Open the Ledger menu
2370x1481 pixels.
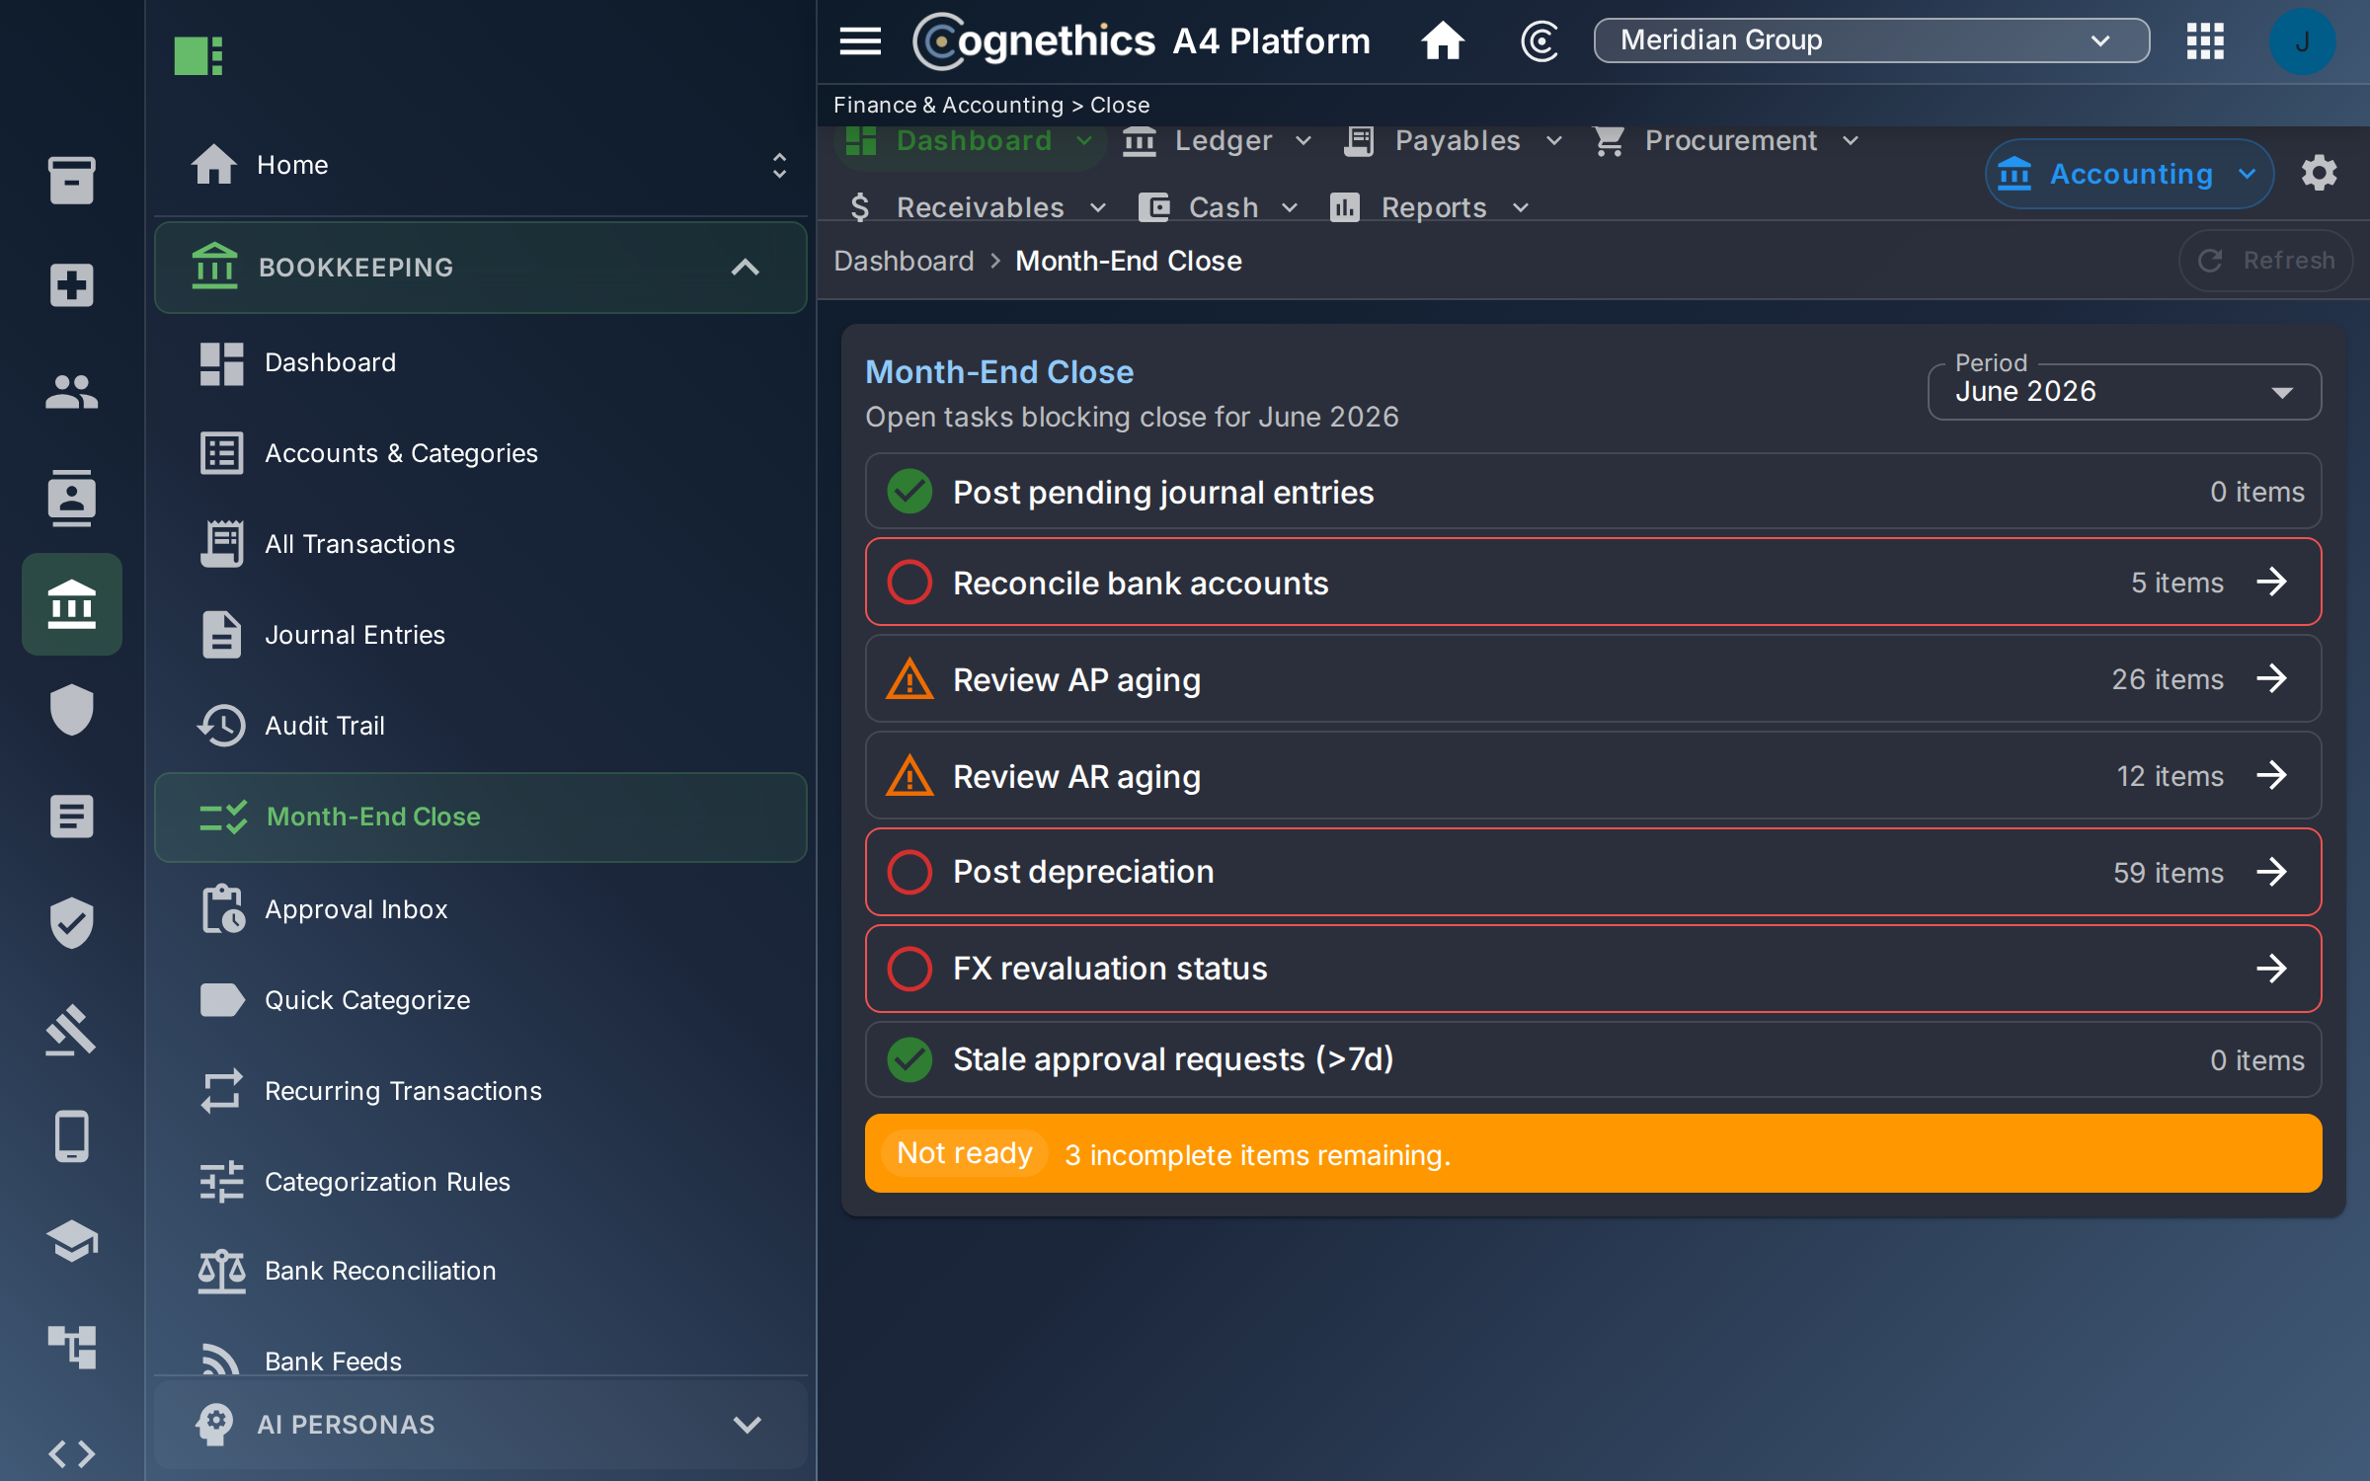pyautogui.click(x=1217, y=141)
